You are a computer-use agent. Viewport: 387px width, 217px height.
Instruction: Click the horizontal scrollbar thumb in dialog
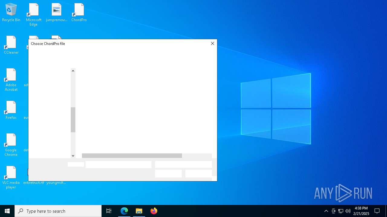click(132, 156)
